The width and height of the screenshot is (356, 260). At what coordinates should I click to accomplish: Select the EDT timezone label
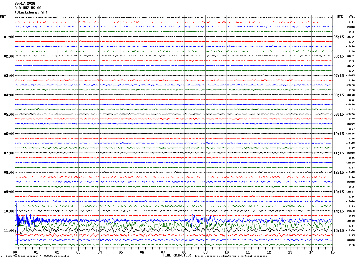[x=3, y=17]
